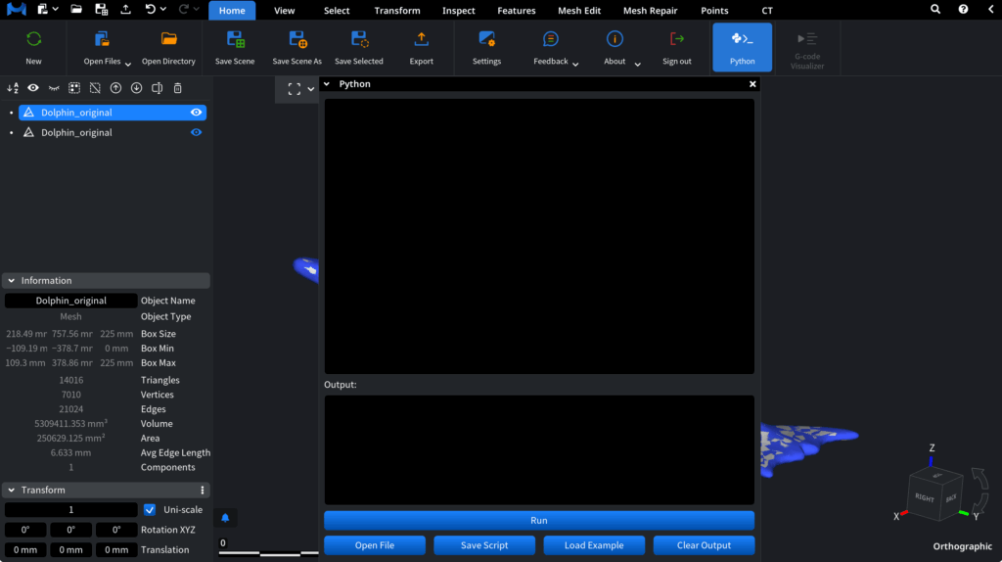
Task: Switch to the Mesh Repair tab
Action: pos(650,11)
